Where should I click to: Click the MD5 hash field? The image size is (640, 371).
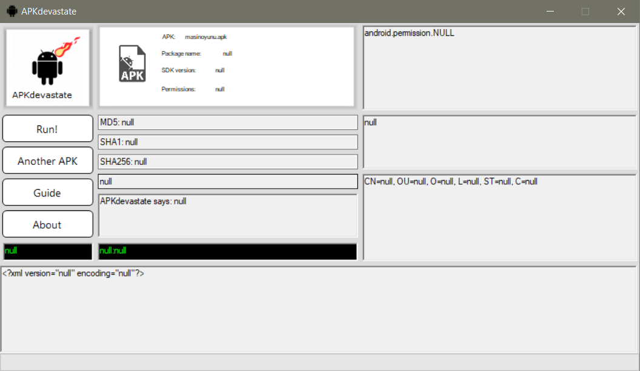coord(227,122)
